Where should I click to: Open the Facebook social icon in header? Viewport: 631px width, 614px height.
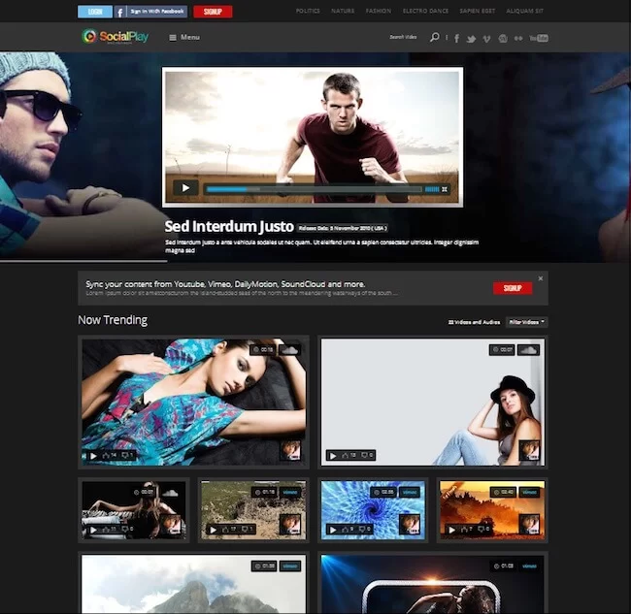click(456, 38)
